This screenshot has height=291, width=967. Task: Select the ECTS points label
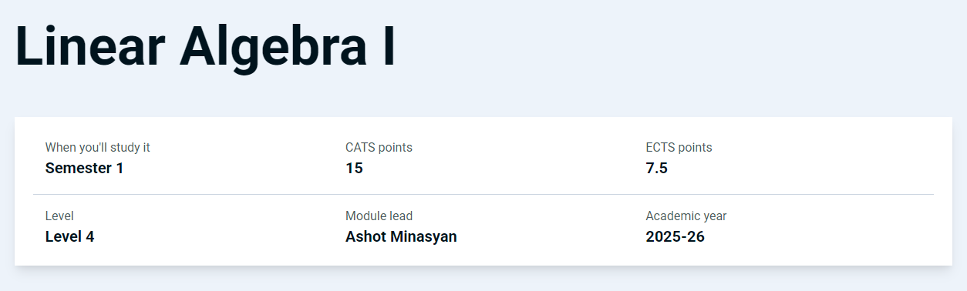tap(679, 147)
